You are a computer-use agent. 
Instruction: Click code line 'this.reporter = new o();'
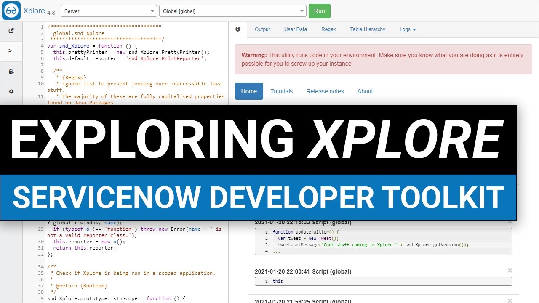coord(89,242)
